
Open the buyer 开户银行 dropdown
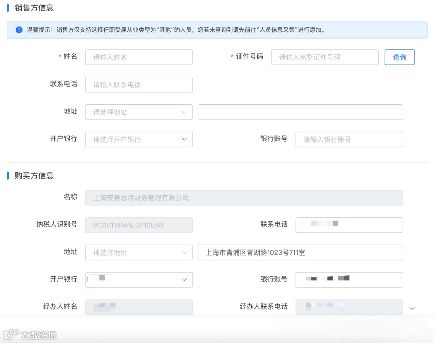pos(139,279)
